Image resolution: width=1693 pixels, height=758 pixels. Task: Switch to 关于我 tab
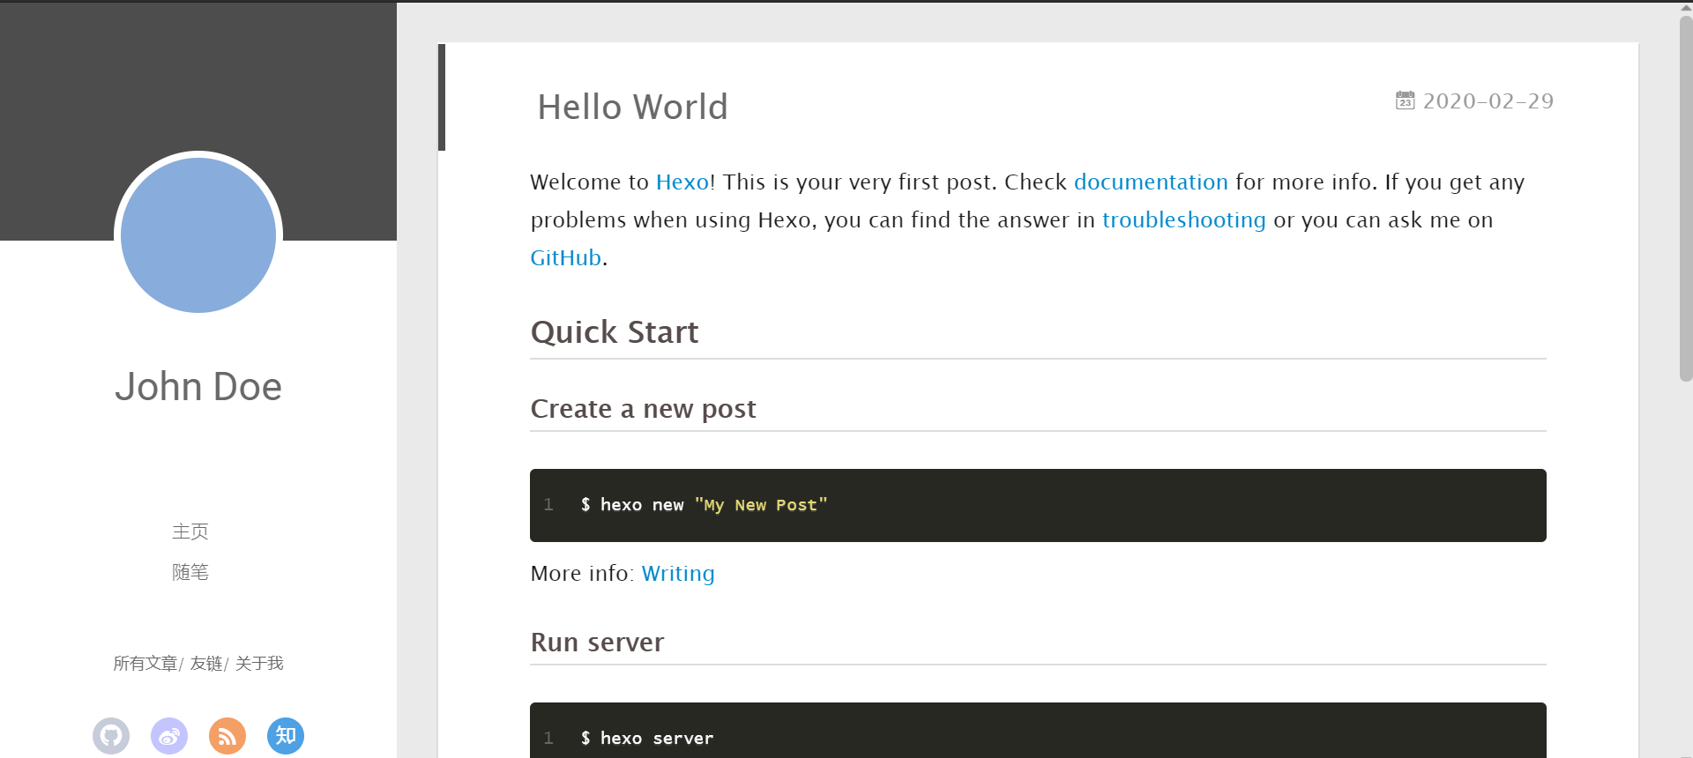(x=259, y=664)
